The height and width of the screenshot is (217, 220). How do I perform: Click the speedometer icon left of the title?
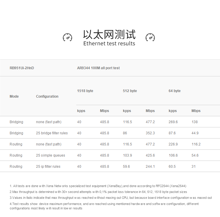[67, 37]
